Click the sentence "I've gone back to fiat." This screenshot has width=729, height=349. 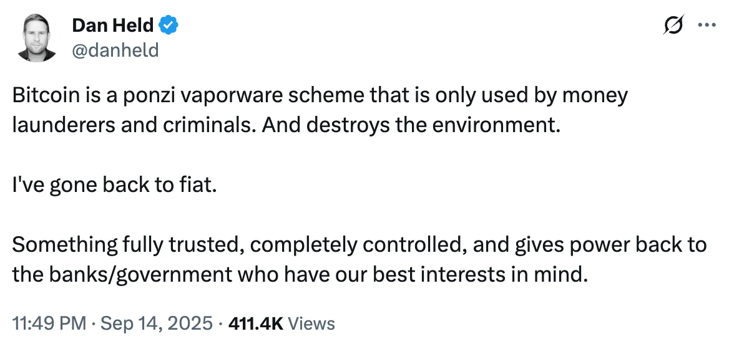click(114, 185)
